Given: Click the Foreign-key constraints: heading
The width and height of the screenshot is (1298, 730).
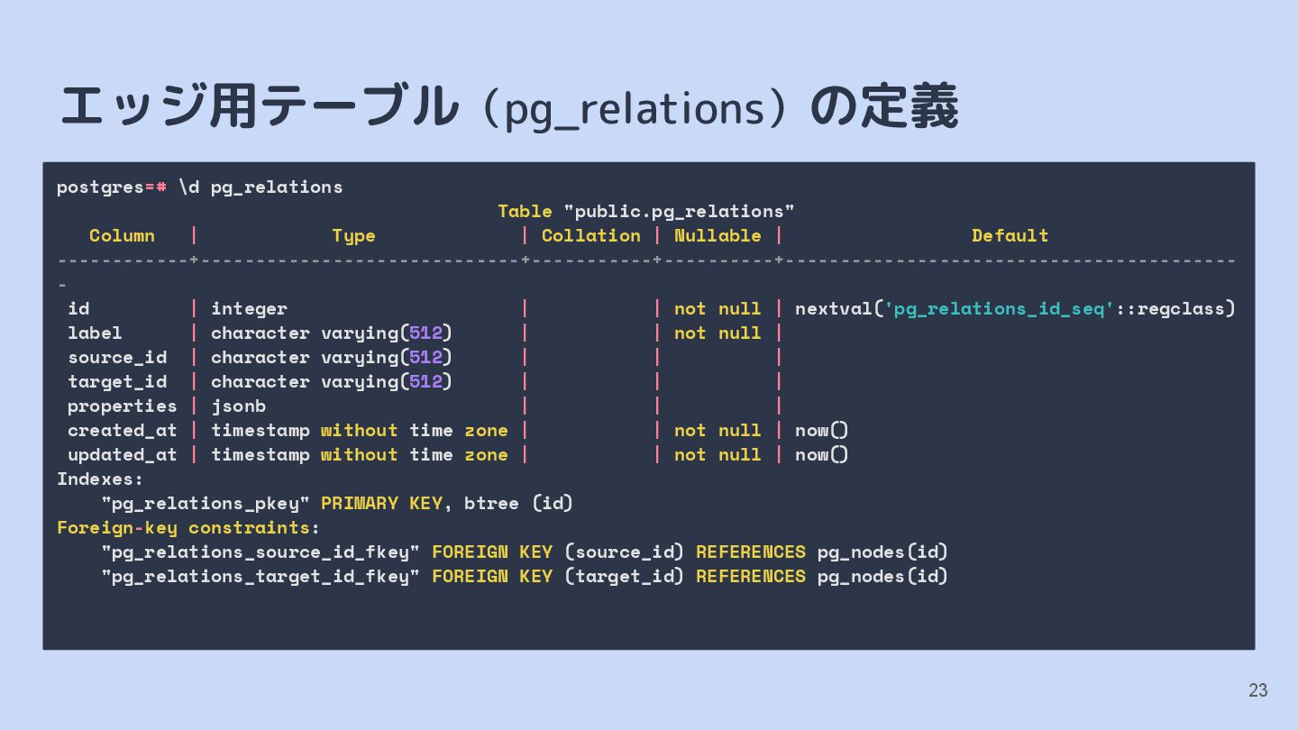Looking at the screenshot, I should 188,528.
